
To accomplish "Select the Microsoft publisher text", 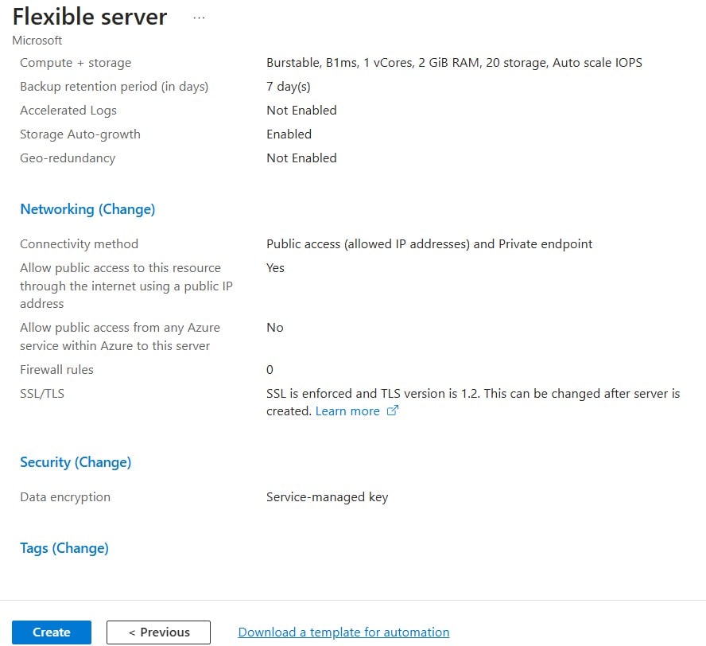I will coord(37,40).
